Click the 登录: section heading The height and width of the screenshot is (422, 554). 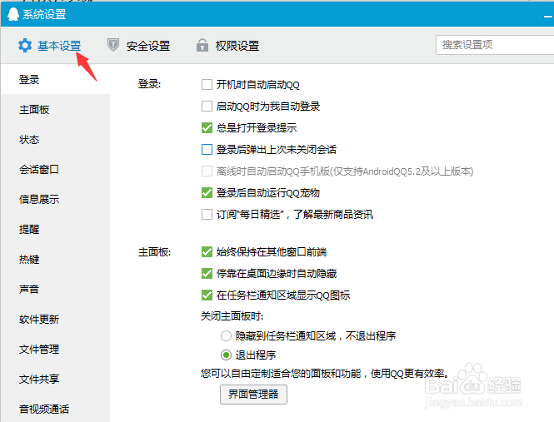(x=149, y=84)
